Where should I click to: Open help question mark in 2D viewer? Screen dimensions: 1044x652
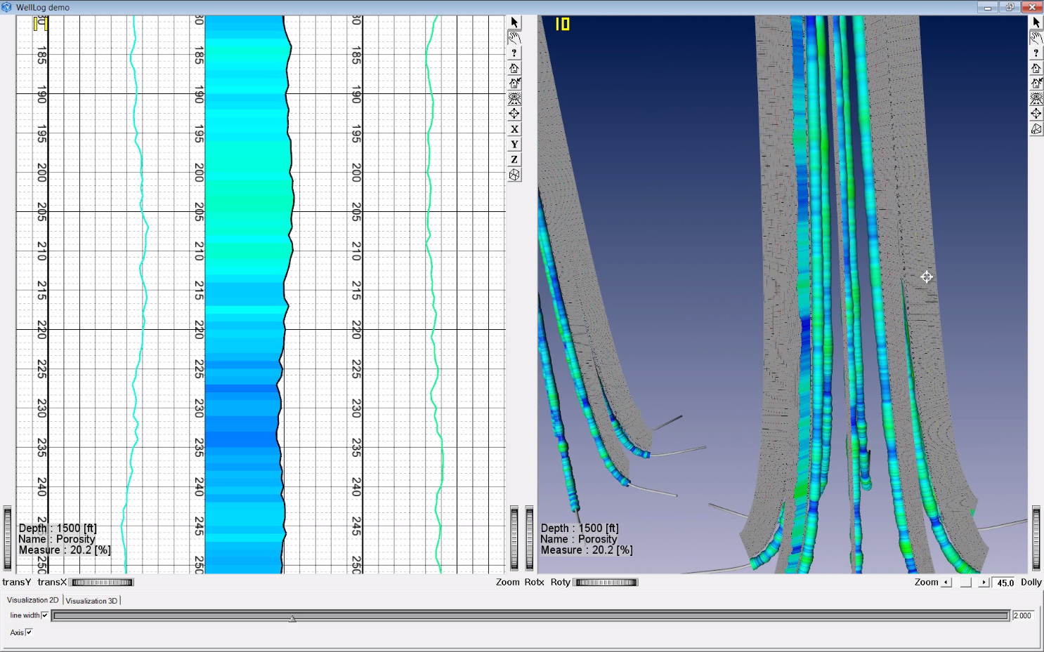[x=514, y=53]
